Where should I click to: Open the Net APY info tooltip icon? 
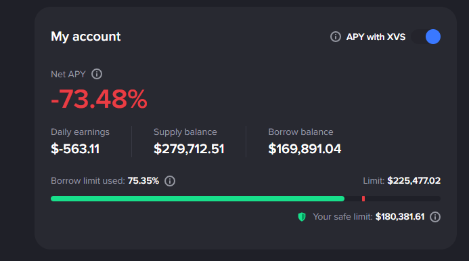click(97, 74)
